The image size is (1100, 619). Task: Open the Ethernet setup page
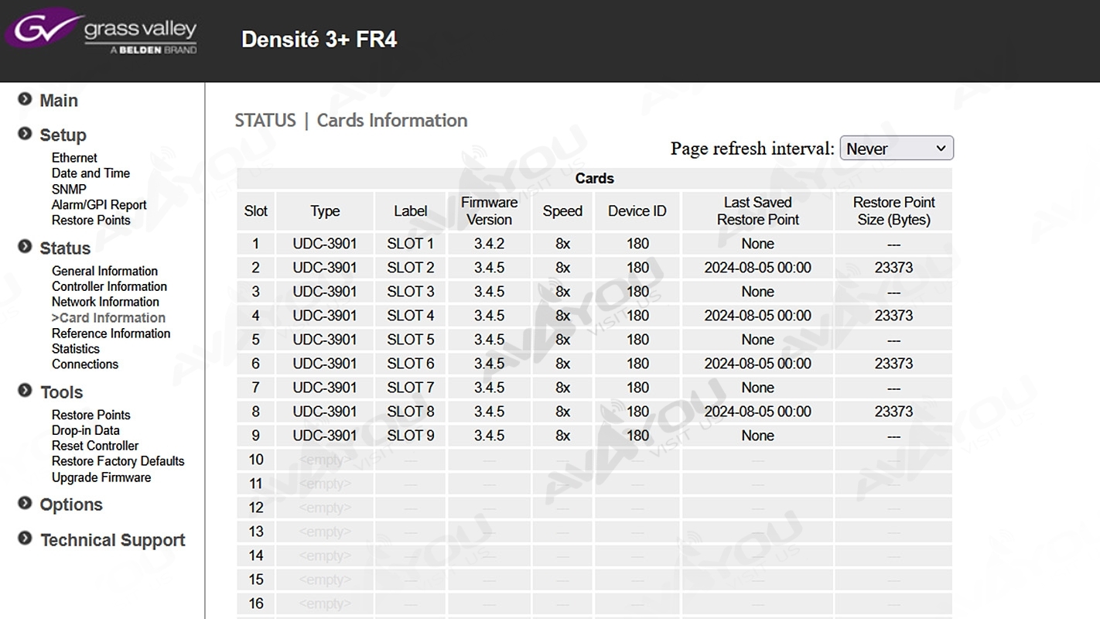pyautogui.click(x=74, y=158)
